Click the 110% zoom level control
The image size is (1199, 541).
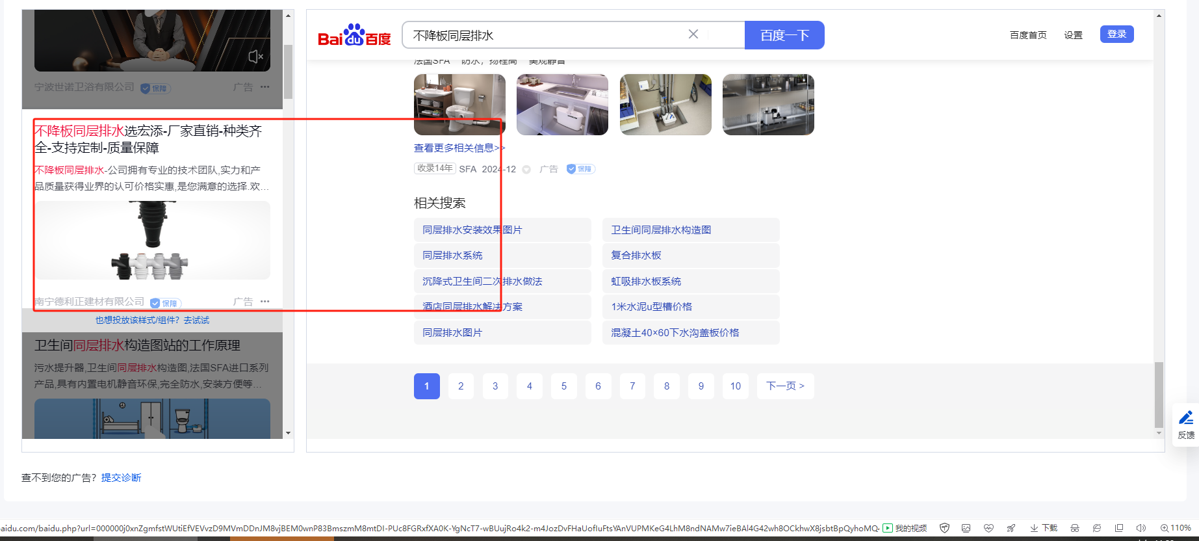coord(1176,528)
